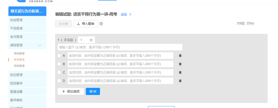Focus the option C content field
Viewport: 278px width, 108px height.
point(120,72)
